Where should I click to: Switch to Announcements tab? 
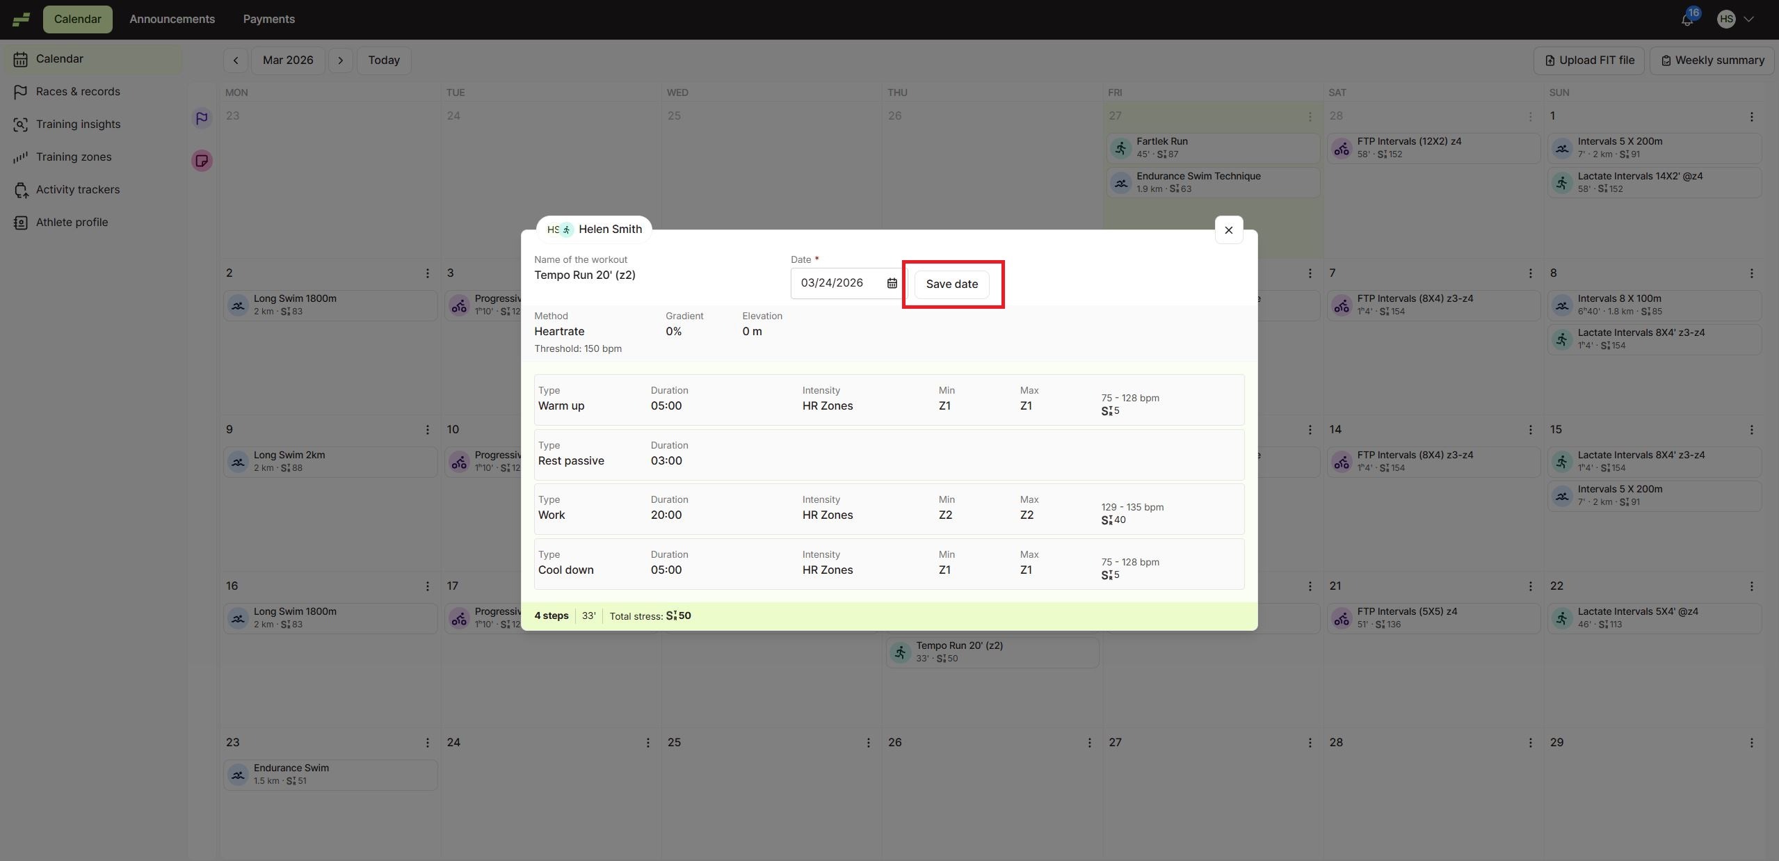(172, 19)
